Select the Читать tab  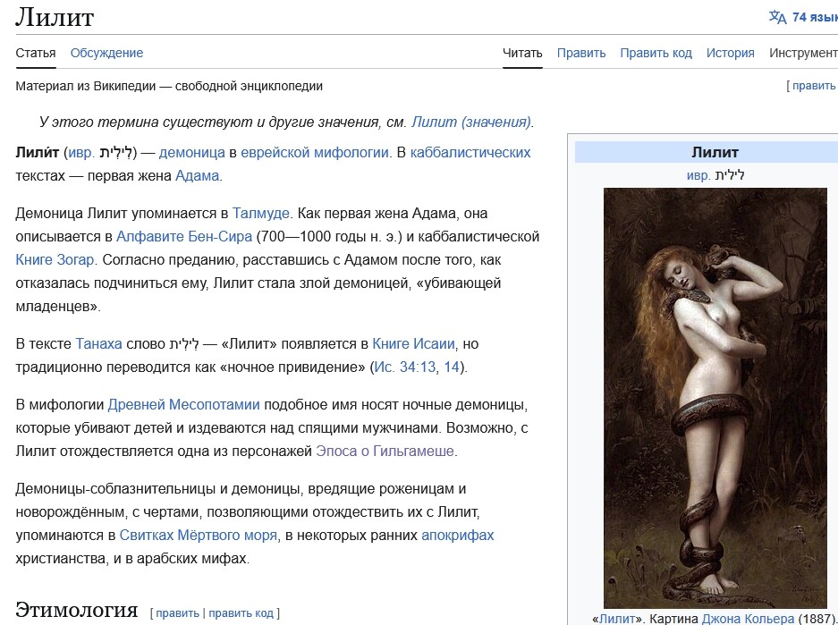522,53
